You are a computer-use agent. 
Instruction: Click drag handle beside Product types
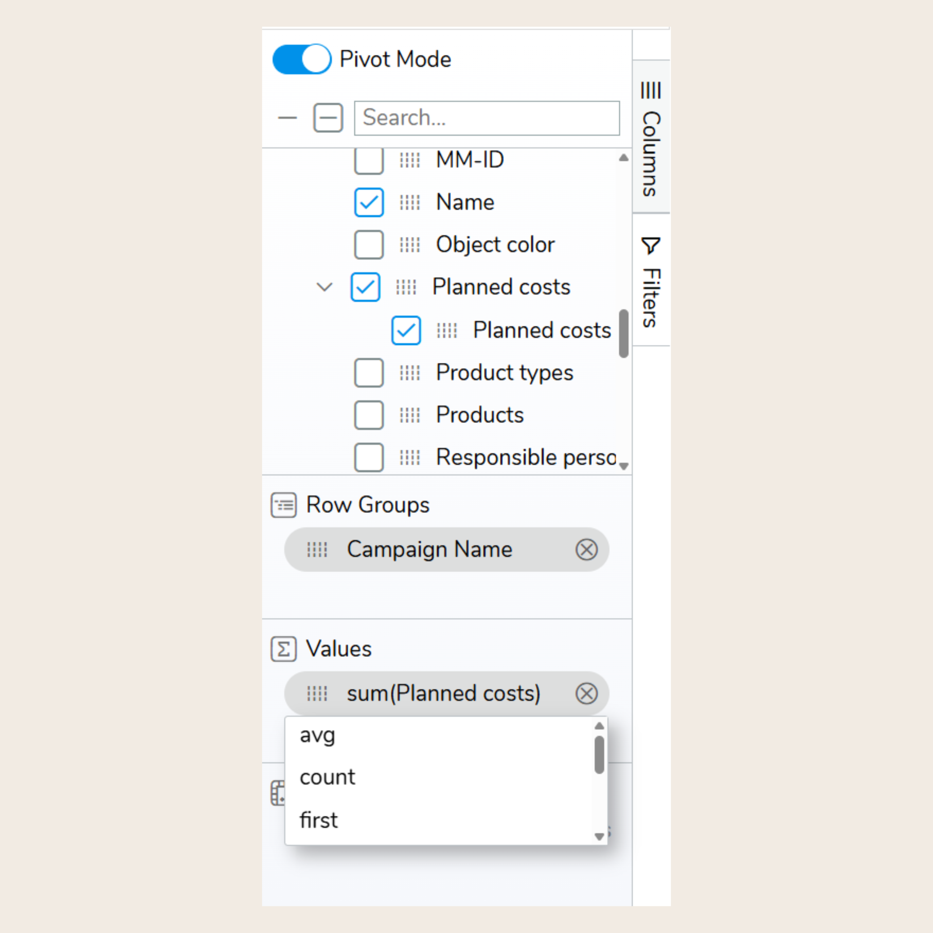click(x=410, y=373)
